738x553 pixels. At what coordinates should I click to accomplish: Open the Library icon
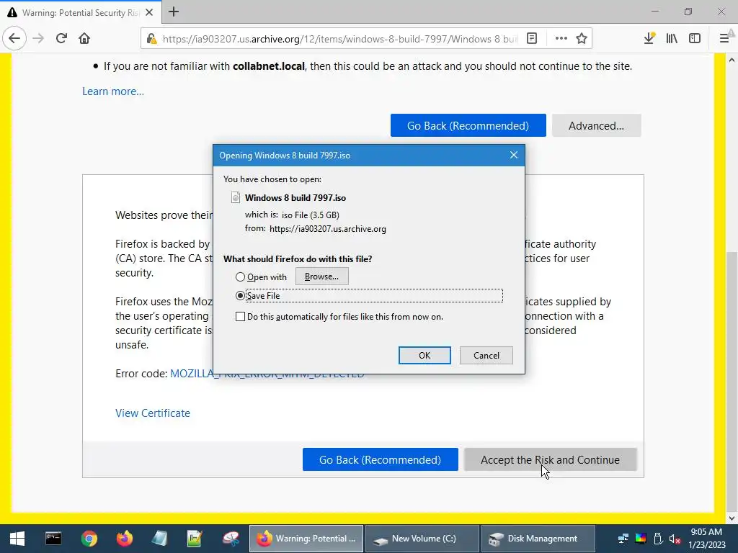tap(672, 39)
